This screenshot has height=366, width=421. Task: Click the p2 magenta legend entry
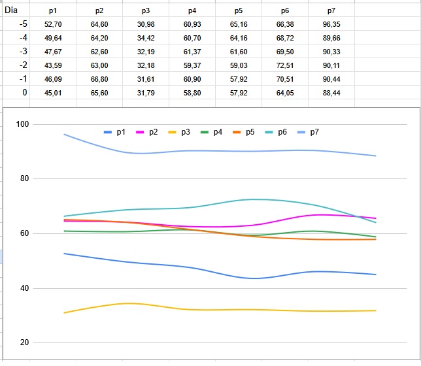(147, 132)
